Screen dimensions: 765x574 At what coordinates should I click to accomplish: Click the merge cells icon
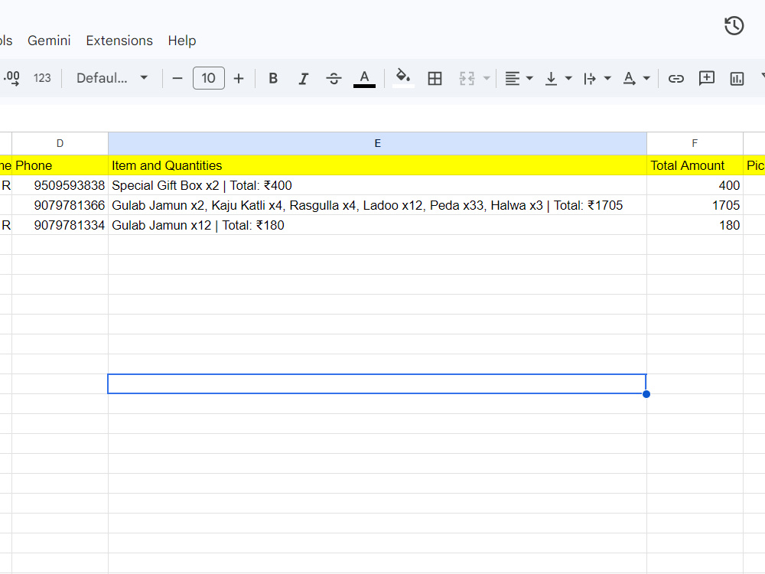[x=467, y=78]
